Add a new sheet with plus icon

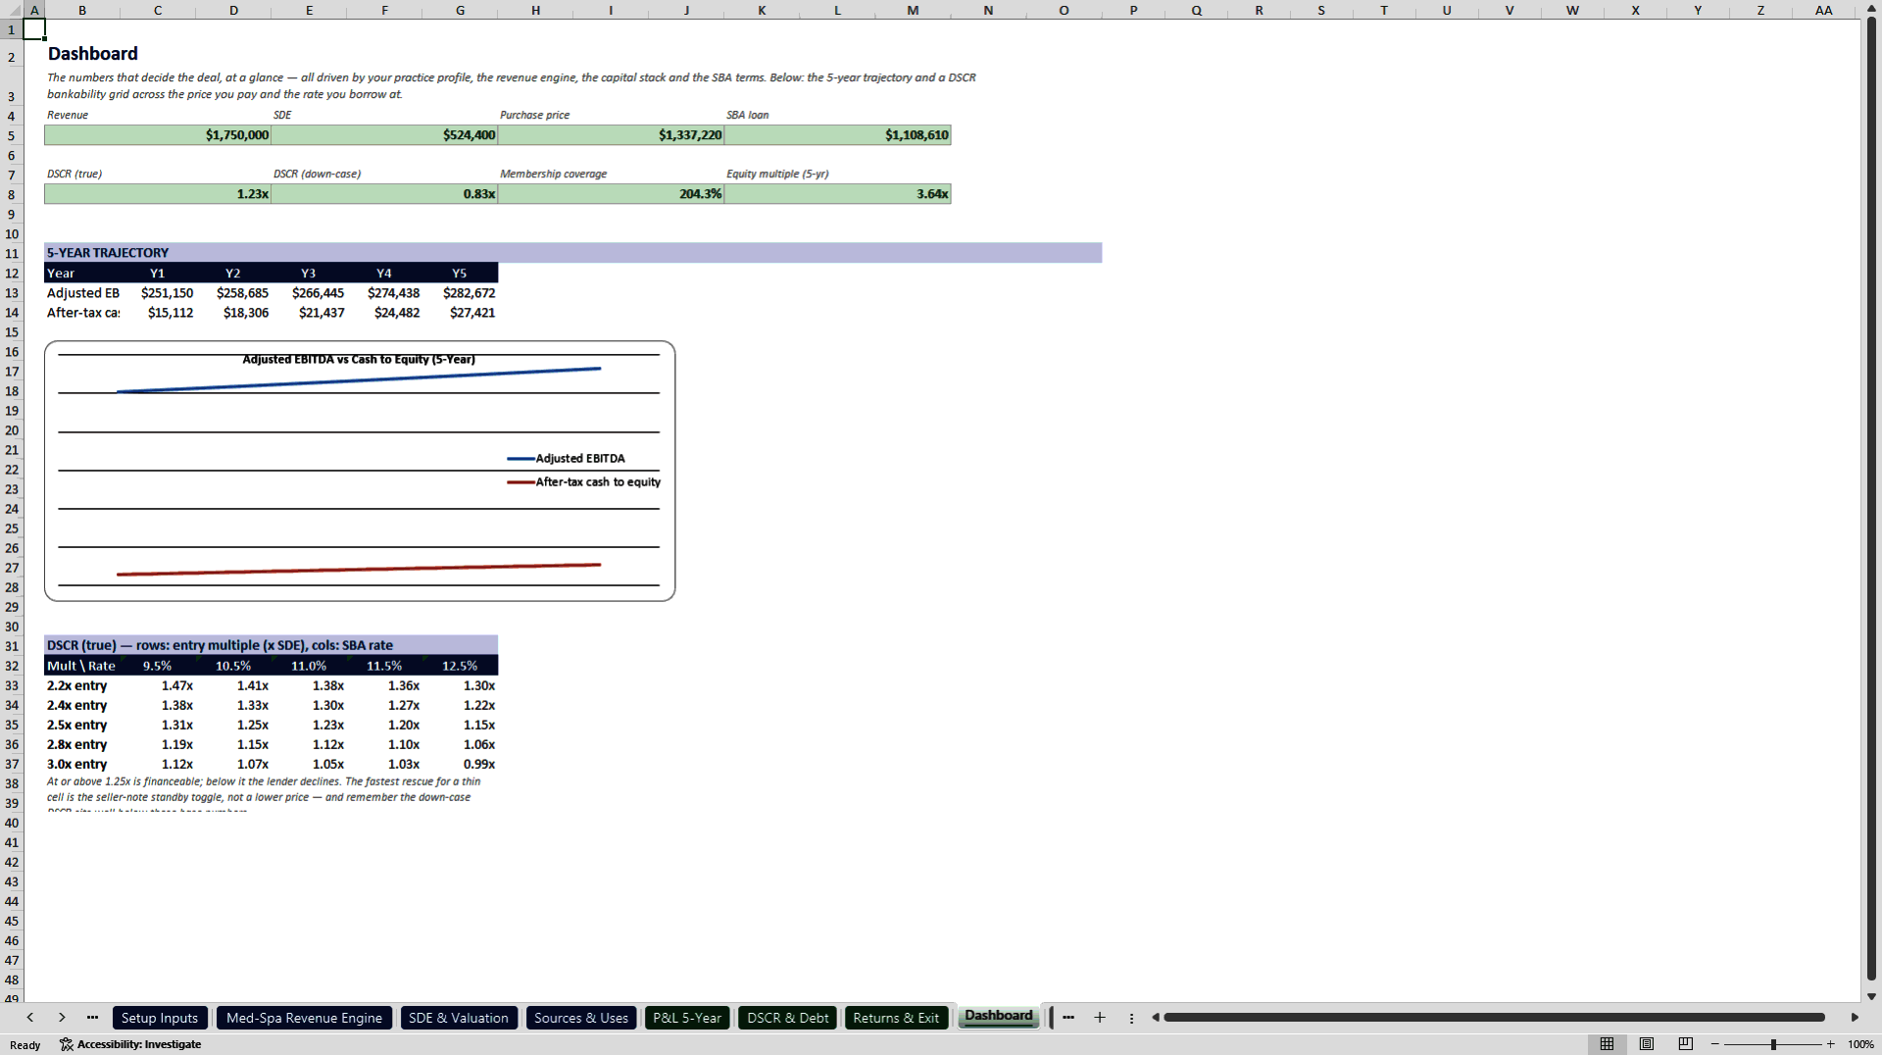click(x=1100, y=1018)
